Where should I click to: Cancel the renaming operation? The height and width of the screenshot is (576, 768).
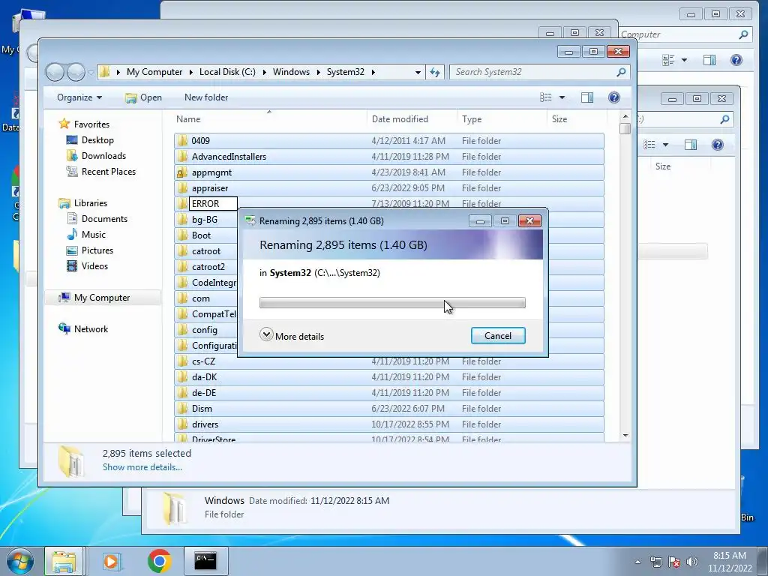498,335
